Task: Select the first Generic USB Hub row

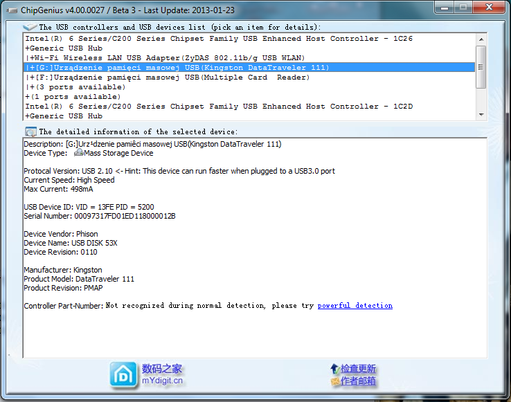Action: coord(249,48)
